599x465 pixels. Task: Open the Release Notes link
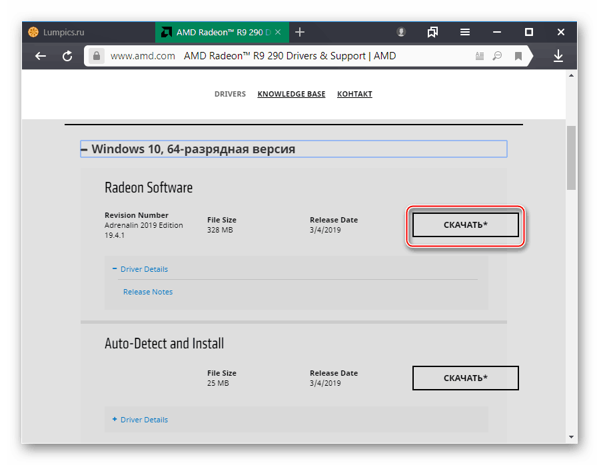[148, 292]
